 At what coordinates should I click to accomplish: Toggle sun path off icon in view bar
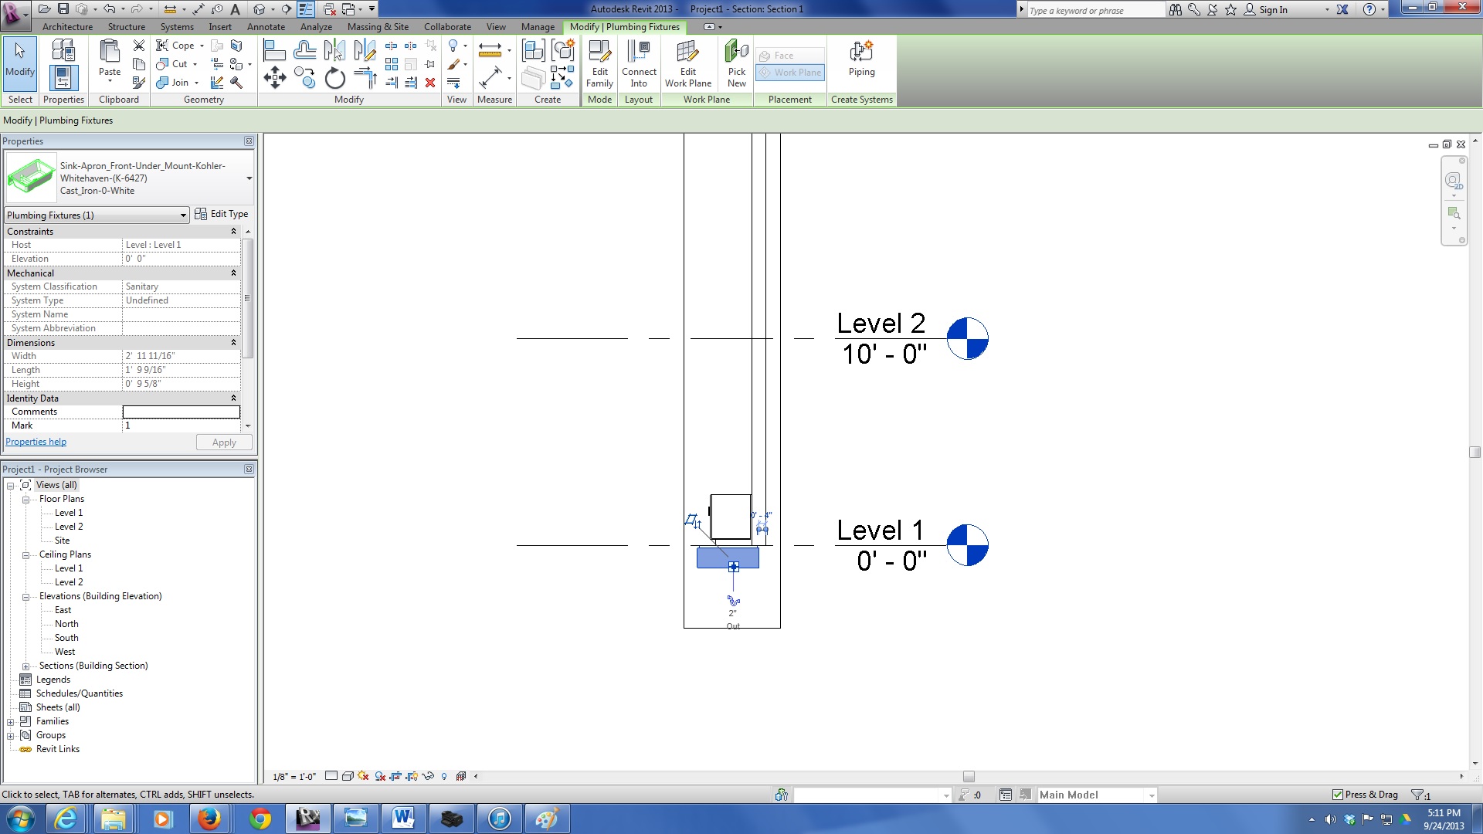pos(363,776)
